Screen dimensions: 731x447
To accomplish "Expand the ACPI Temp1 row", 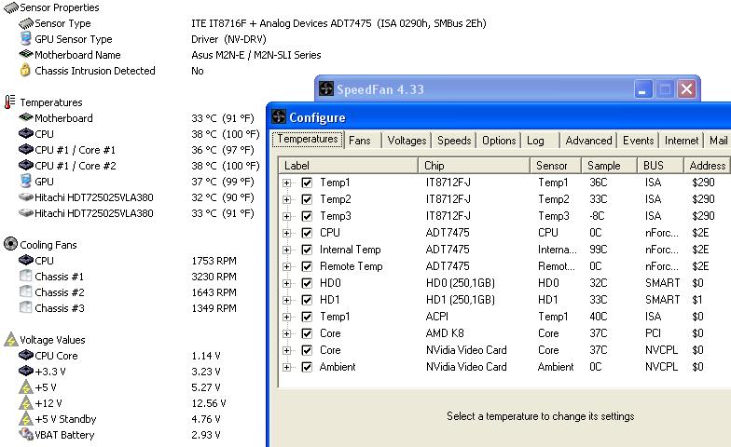I will pyautogui.click(x=287, y=317).
